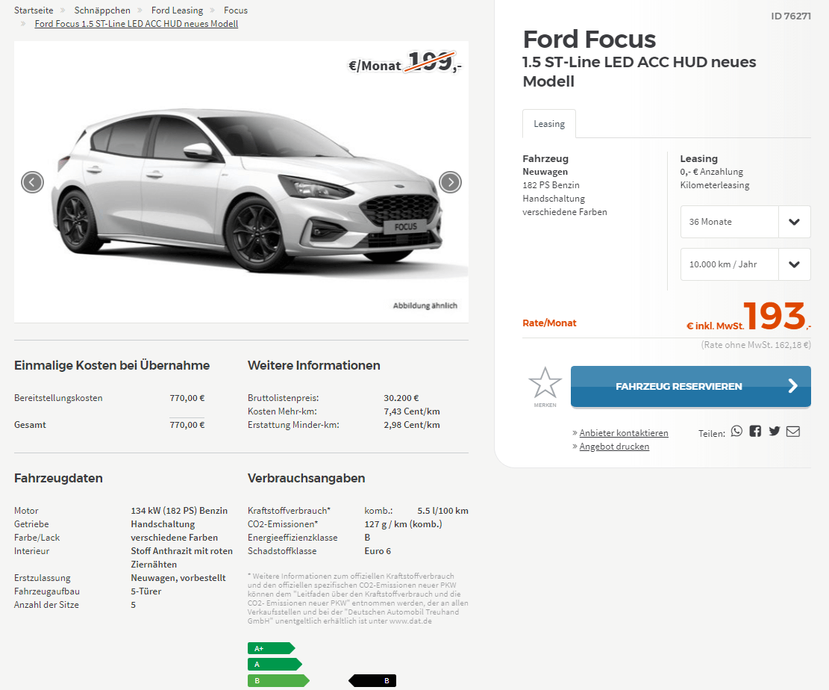Click the ID 76271 text
This screenshot has width=829, height=690.
(791, 16)
